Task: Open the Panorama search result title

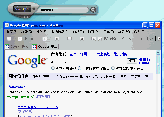Action: tap(16, 87)
